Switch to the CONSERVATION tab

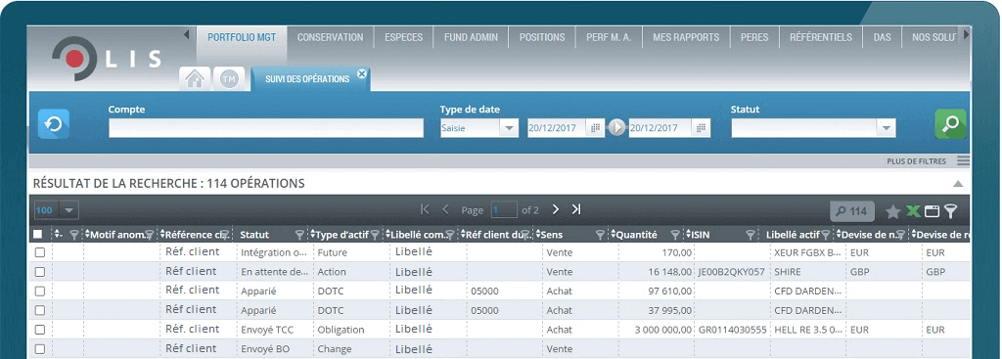(330, 37)
